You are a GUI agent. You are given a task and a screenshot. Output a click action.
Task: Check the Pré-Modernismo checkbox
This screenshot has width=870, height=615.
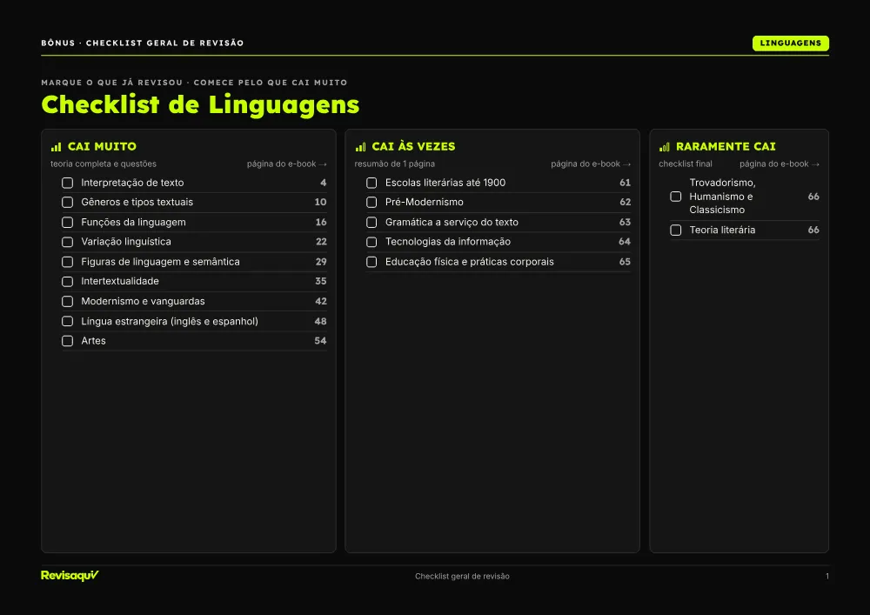click(371, 203)
